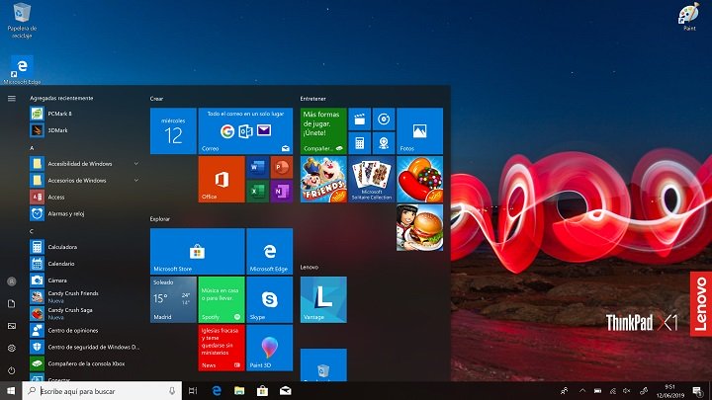Image resolution: width=712 pixels, height=400 pixels.
Task: Open the Skype tile
Action: pos(270,299)
